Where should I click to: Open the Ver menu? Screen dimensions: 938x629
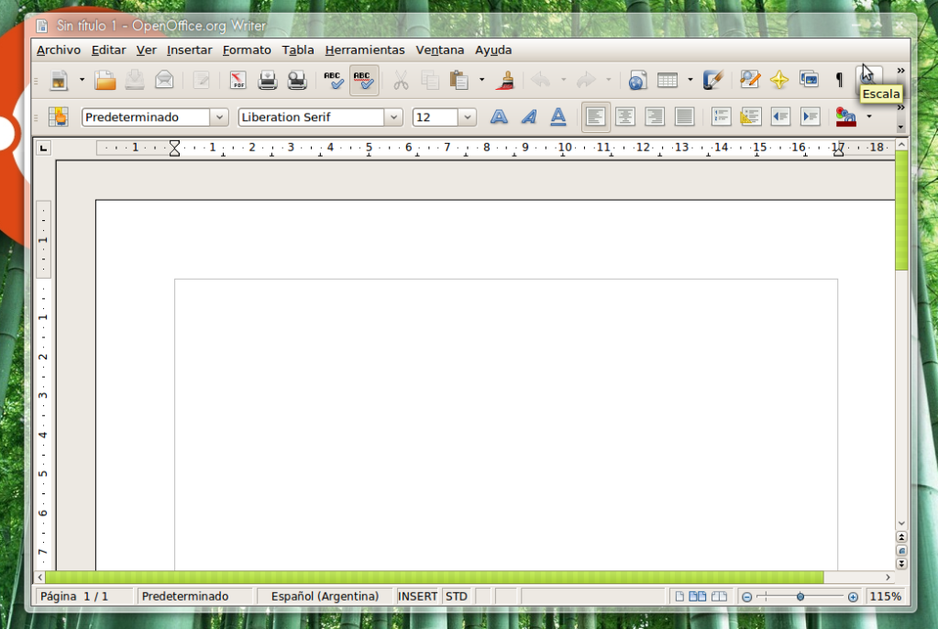[x=146, y=50]
